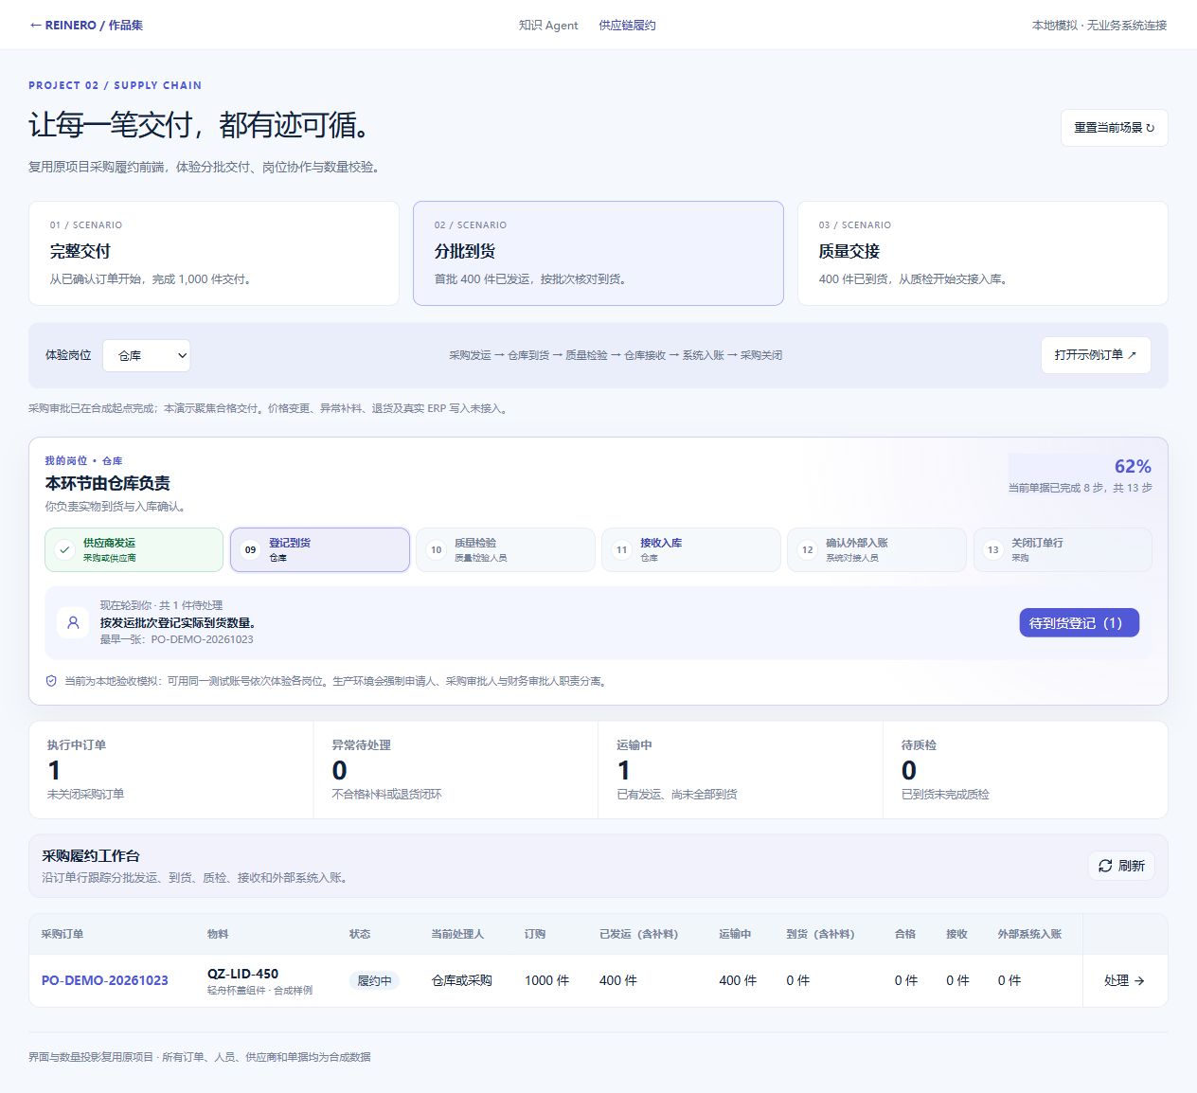Select step 12 确认外部入账

tap(877, 549)
